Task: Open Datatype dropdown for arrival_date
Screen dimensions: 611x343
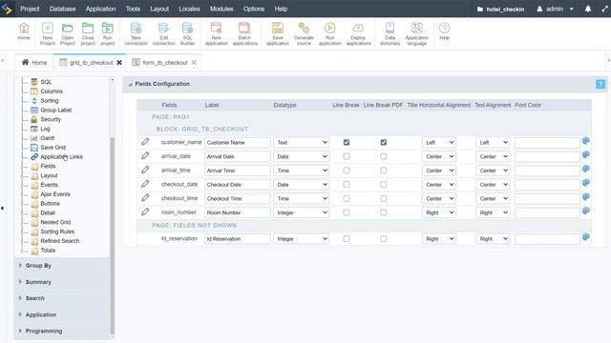Action: point(302,156)
